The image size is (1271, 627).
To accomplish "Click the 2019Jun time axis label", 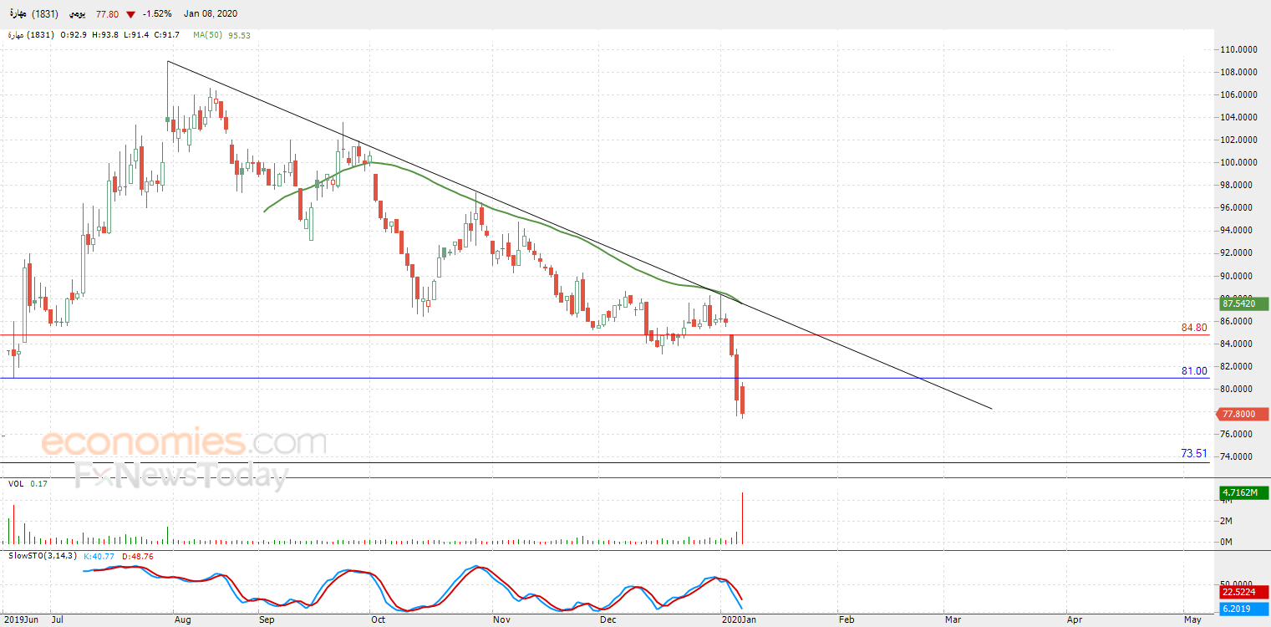I will [21, 620].
